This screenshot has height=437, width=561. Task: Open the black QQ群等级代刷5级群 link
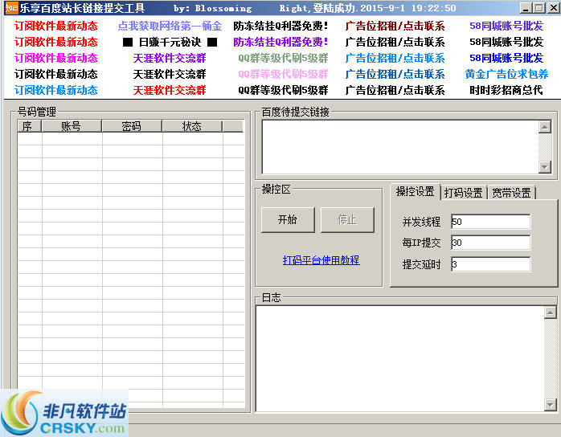click(283, 90)
